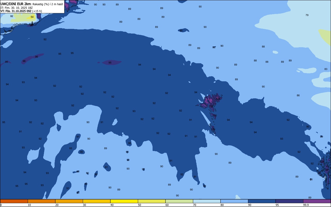Click the "UWC/DINI EUR 2km" title text
This screenshot has height=207, width=331.
[x=16, y=4]
